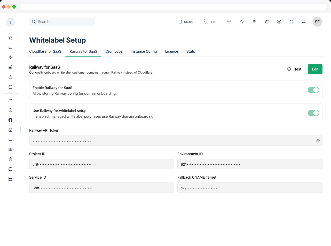View the Stats tab
The width and height of the screenshot is (331, 246).
[191, 51]
